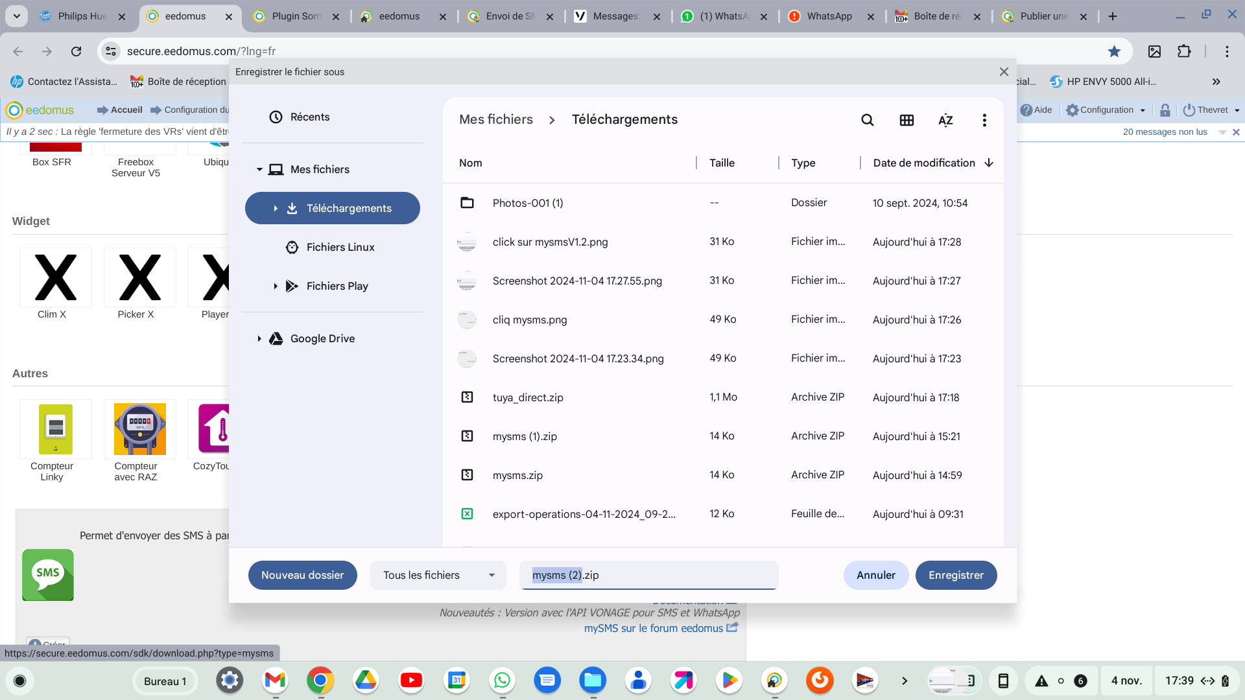1245x700 pixels.
Task: Open Gmail from the shelf
Action: pyautogui.click(x=275, y=680)
